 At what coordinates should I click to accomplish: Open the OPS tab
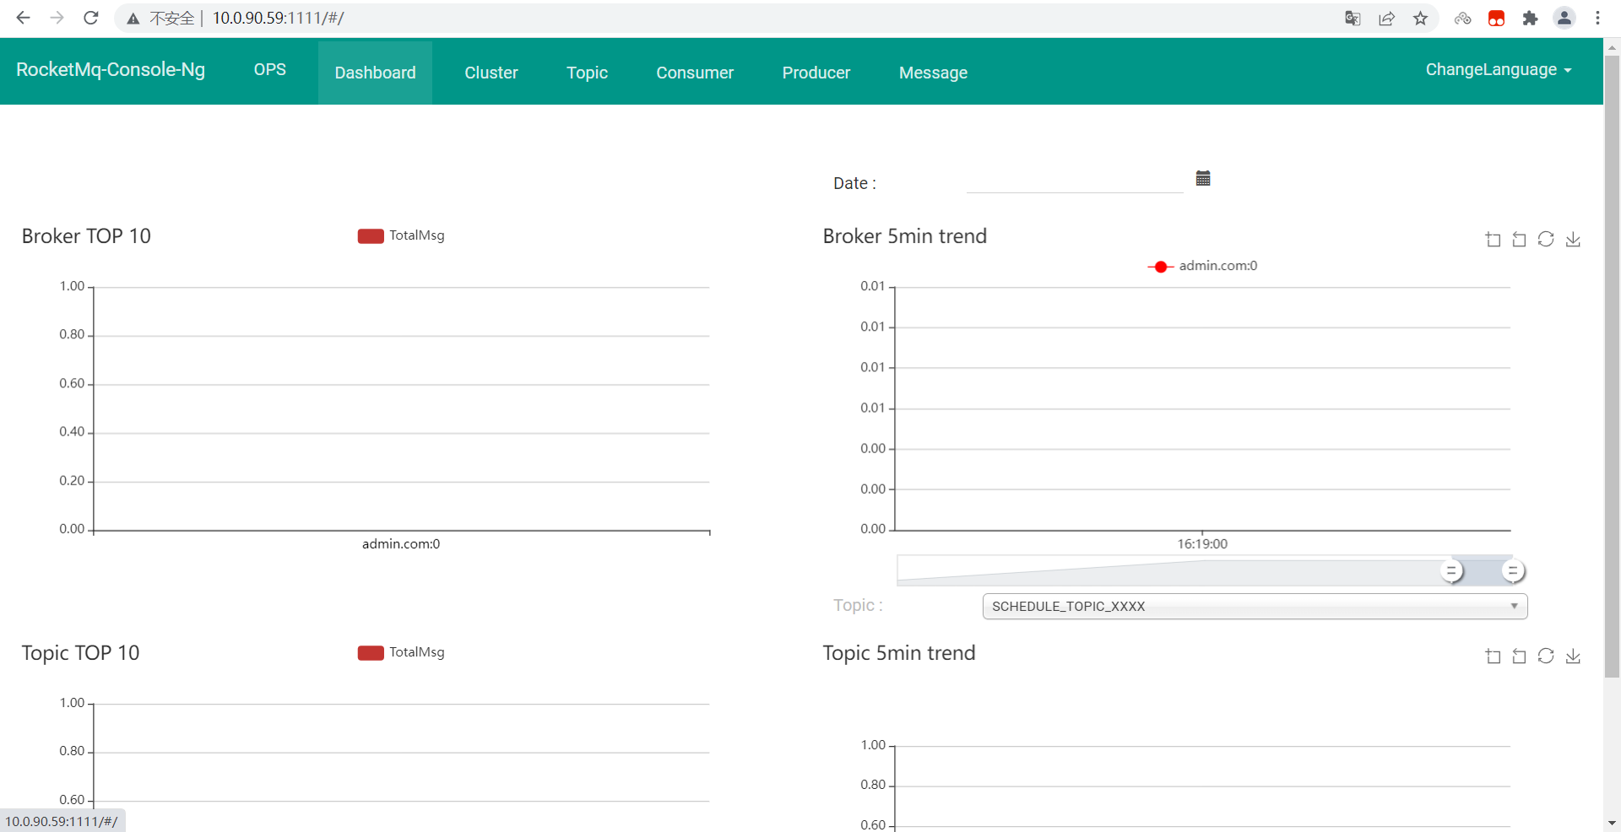(270, 70)
